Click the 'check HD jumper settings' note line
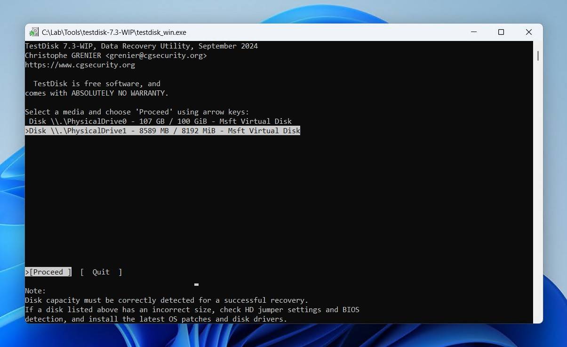567x347 pixels. tap(192, 310)
